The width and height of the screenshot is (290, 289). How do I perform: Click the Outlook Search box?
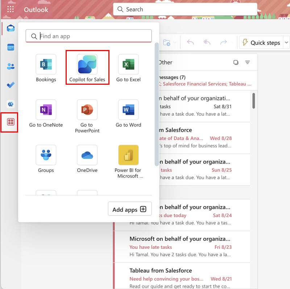tap(185, 9)
